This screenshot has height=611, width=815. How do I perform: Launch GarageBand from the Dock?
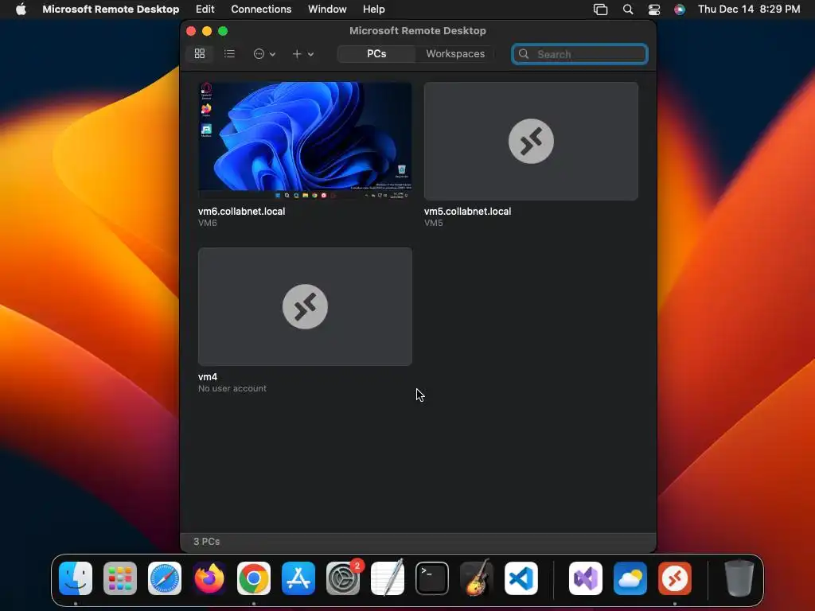[477, 578]
